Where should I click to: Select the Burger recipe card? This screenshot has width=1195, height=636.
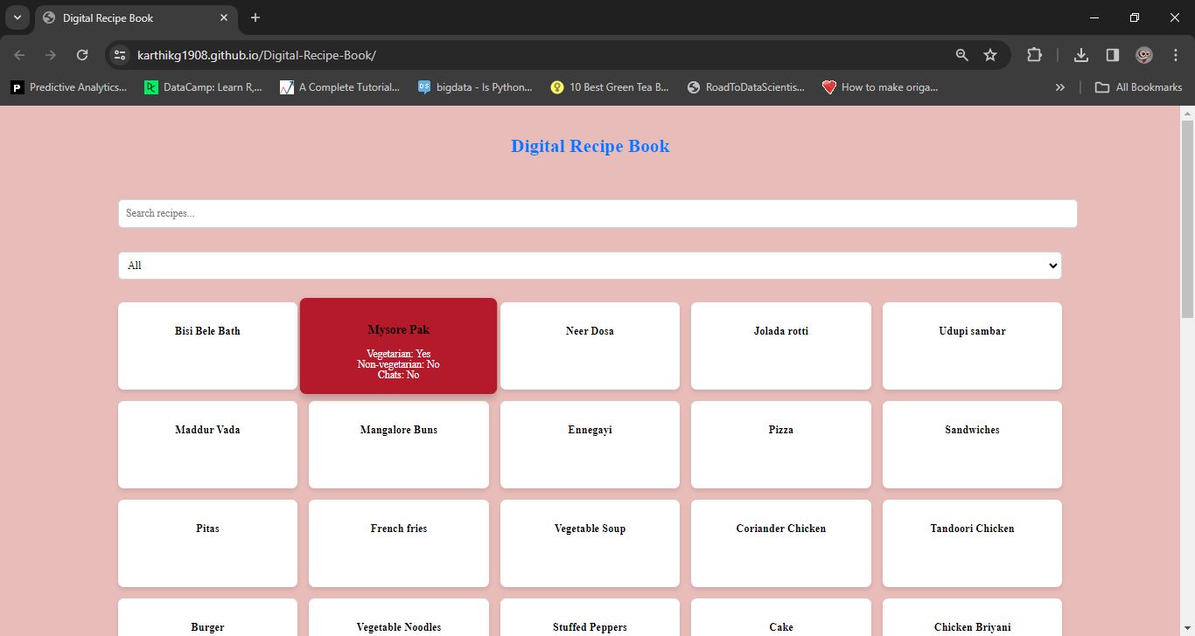pyautogui.click(x=207, y=618)
